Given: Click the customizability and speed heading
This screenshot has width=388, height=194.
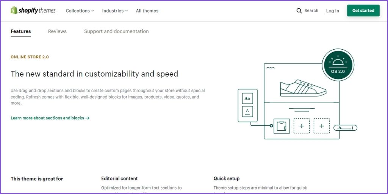Looking at the screenshot, I should click(94, 74).
